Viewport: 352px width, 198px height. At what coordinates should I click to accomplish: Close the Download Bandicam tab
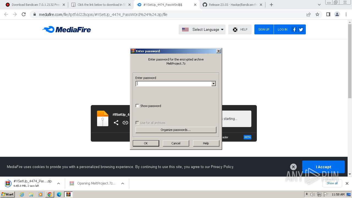pyautogui.click(x=64, y=5)
